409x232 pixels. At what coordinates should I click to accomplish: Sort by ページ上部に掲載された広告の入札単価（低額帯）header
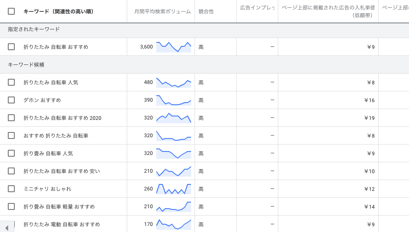[x=328, y=11]
